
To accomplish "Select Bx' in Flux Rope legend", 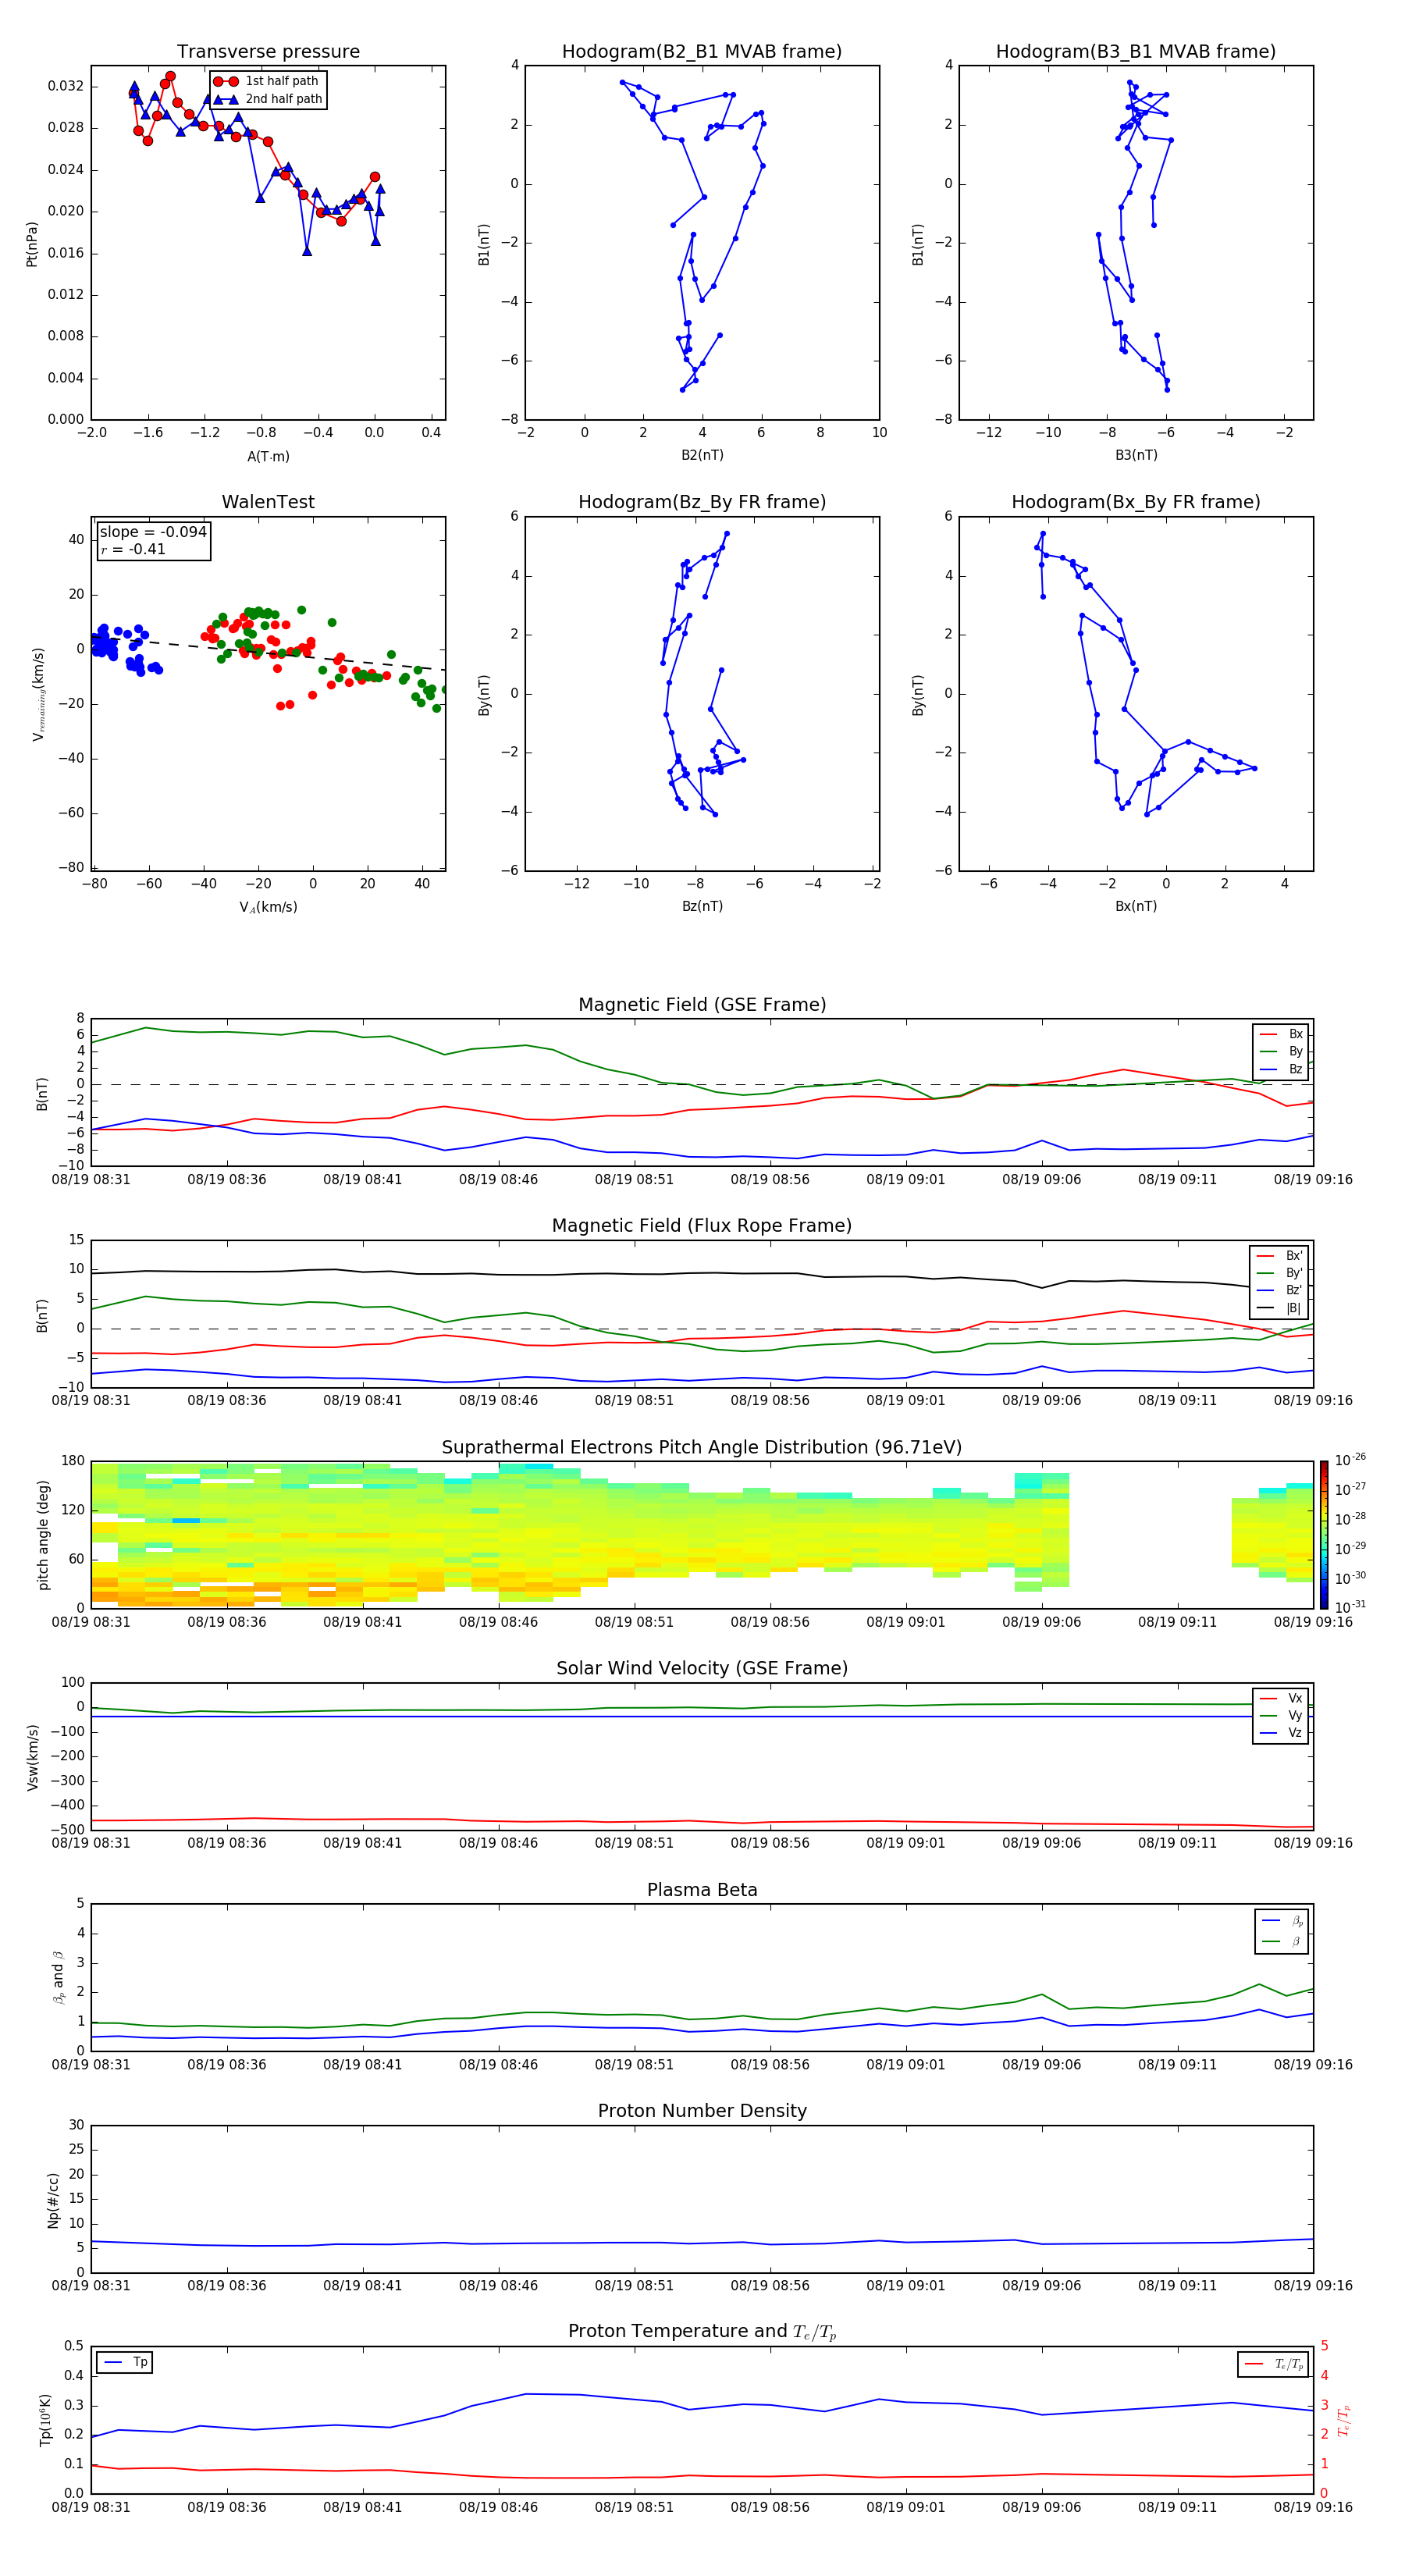I will pos(1280,1256).
